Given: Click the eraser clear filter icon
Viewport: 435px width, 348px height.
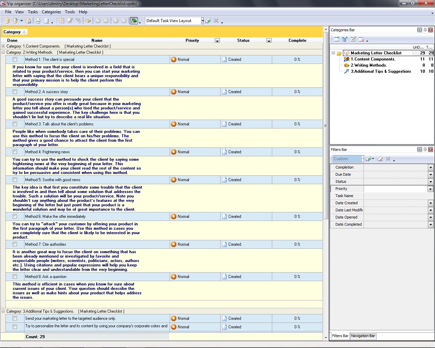Looking at the screenshot, I should point(380,159).
